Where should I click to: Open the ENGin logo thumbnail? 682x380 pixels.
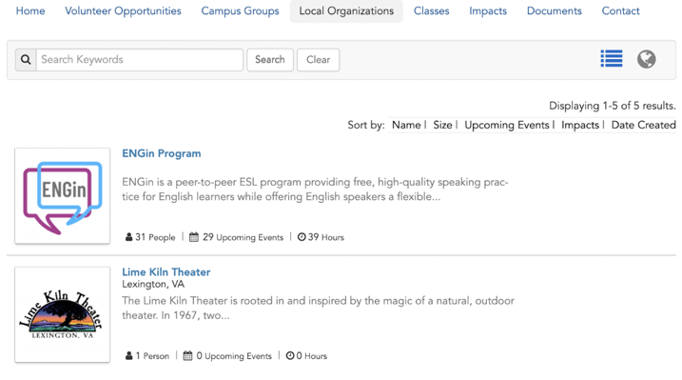click(62, 196)
